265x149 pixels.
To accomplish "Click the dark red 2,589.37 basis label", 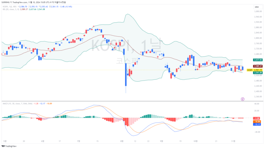I will tap(258, 66).
